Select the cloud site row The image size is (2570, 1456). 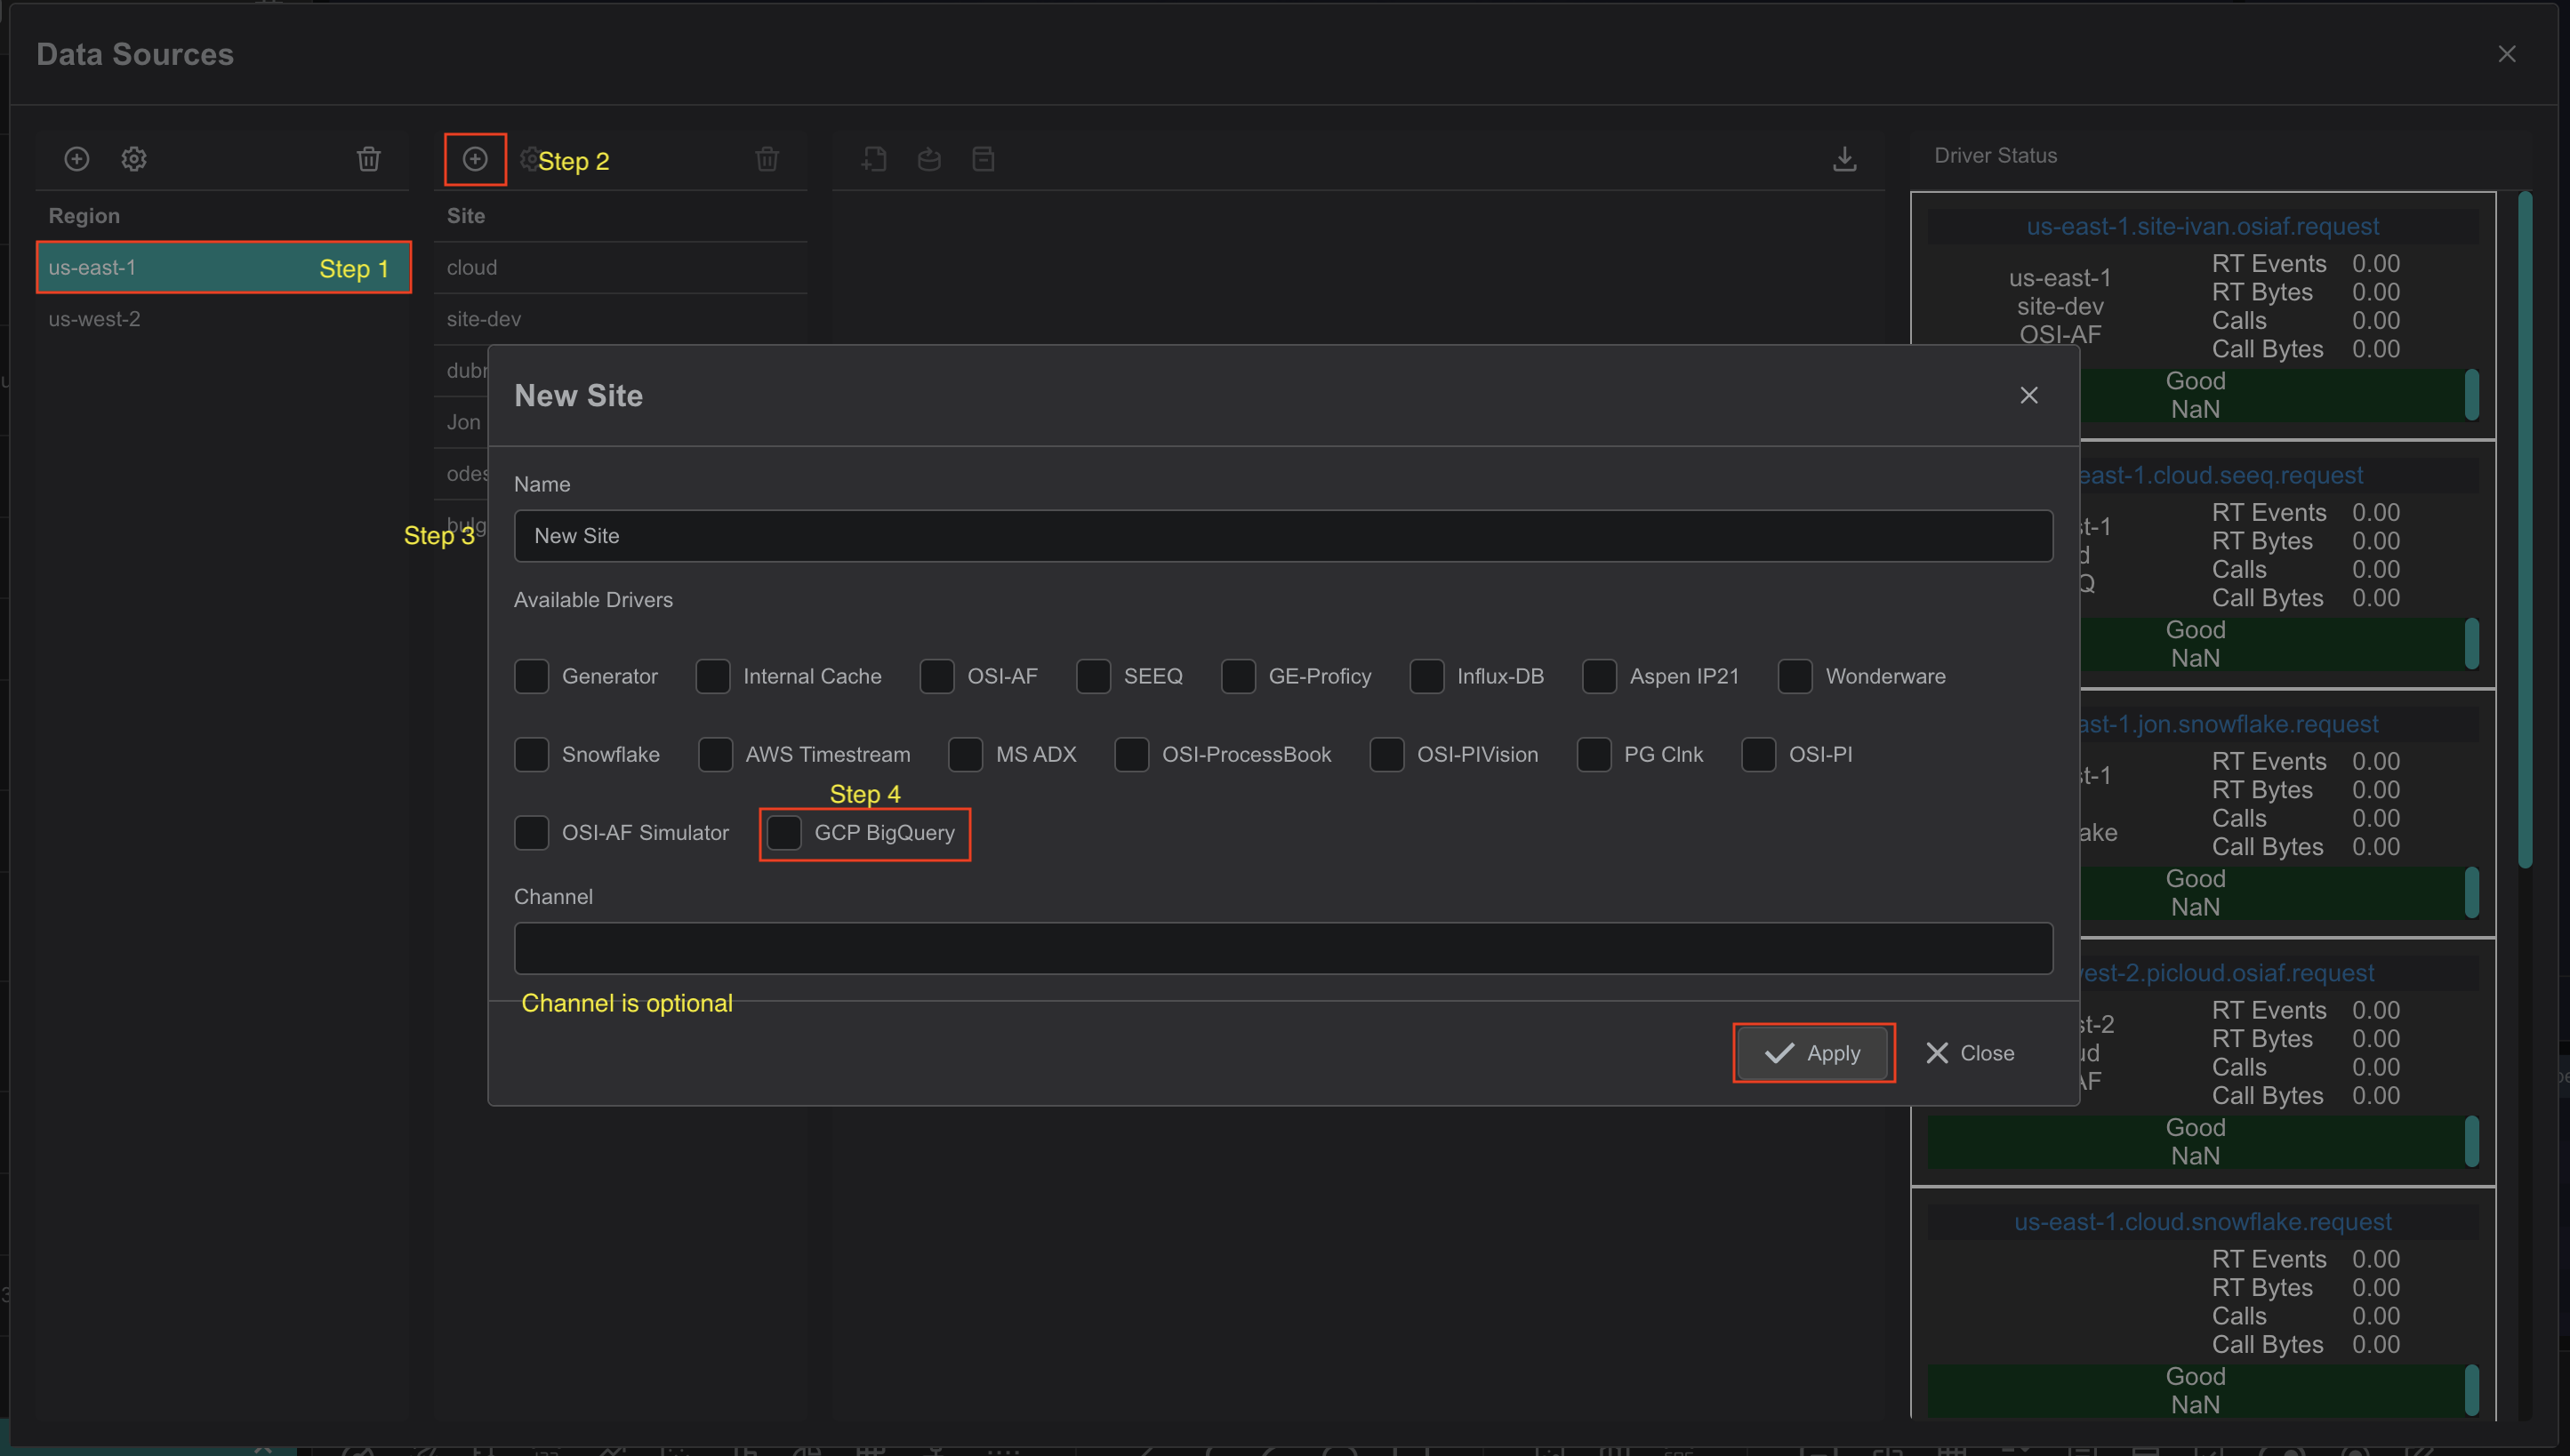coord(620,268)
